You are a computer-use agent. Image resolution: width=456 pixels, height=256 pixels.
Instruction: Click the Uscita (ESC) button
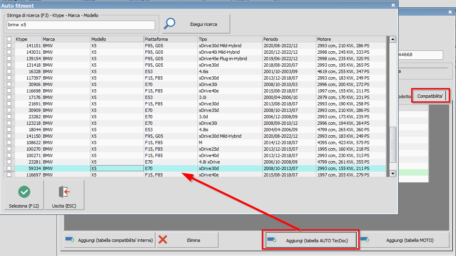click(65, 195)
